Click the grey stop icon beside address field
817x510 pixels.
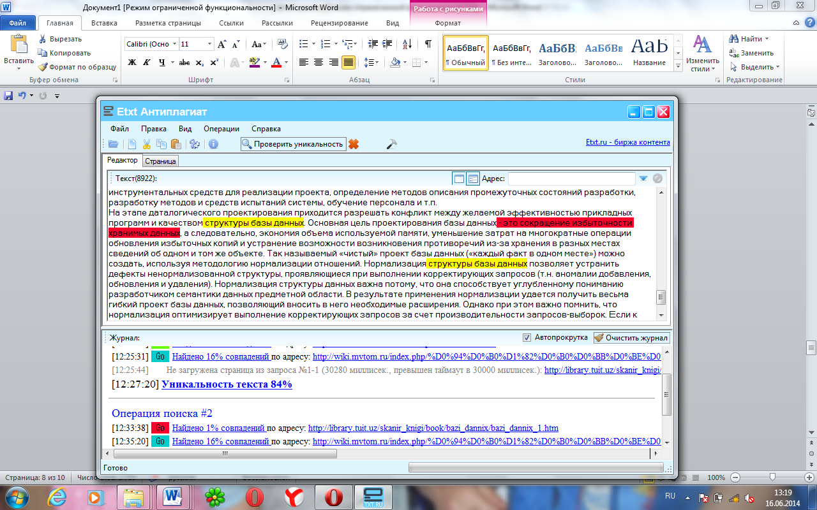[657, 178]
